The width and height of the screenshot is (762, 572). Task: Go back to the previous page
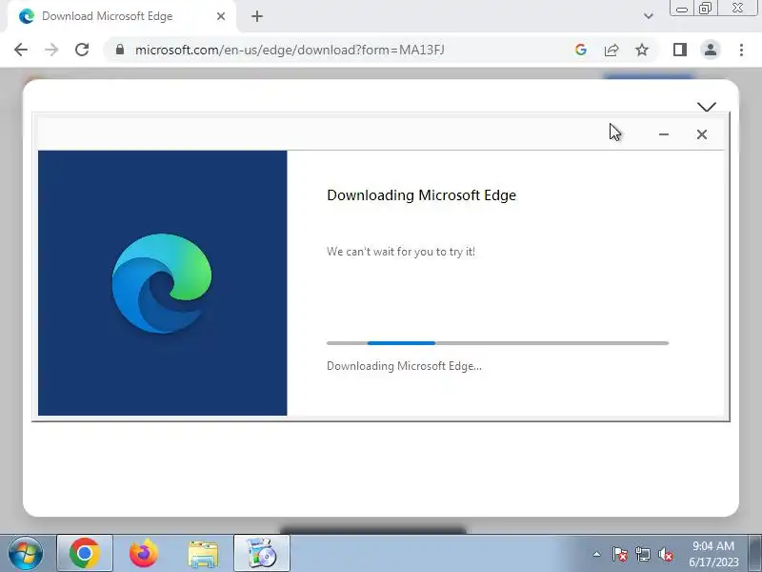pyautogui.click(x=21, y=50)
